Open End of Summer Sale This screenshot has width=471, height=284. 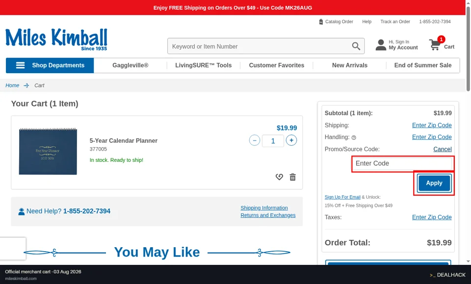[x=422, y=65]
